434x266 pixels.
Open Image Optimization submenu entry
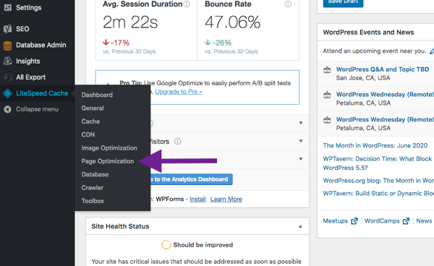click(109, 148)
